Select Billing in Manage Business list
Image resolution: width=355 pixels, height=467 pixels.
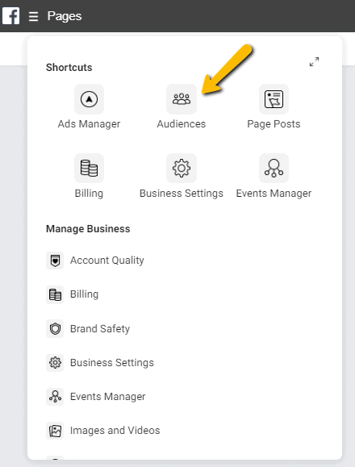click(x=84, y=294)
